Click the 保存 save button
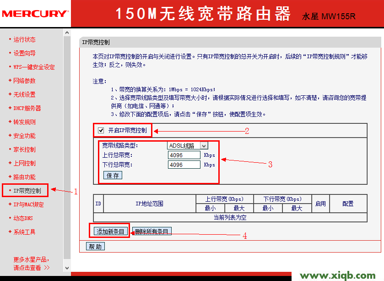The image size is (384, 281). pyautogui.click(x=112, y=175)
